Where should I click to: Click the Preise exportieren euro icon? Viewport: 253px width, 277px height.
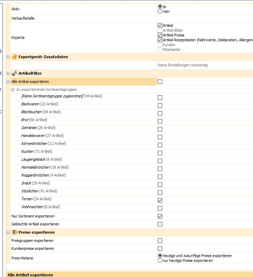[14, 232]
